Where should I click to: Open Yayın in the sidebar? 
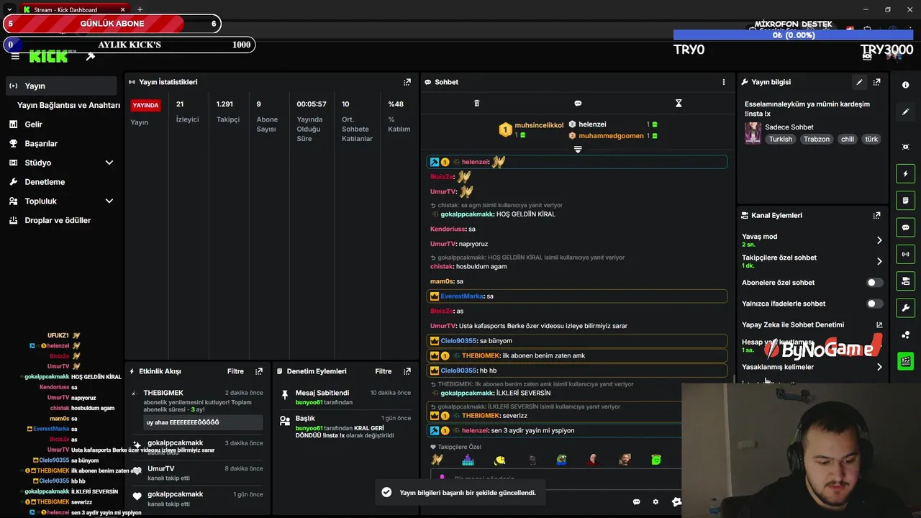pyautogui.click(x=61, y=86)
